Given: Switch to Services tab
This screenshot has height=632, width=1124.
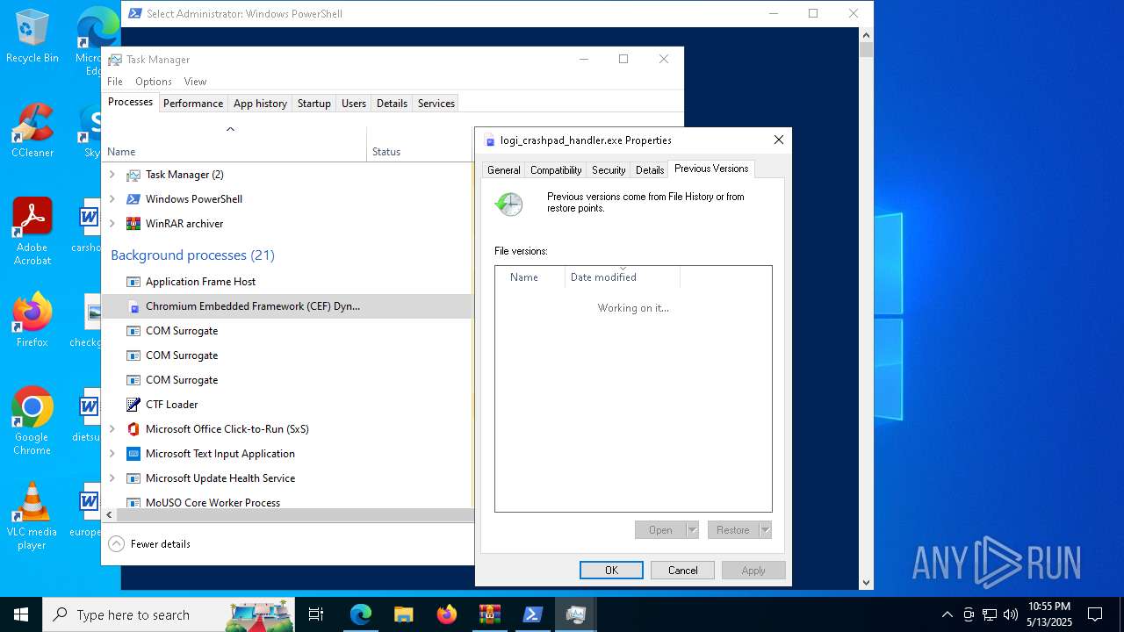Looking at the screenshot, I should 436,104.
